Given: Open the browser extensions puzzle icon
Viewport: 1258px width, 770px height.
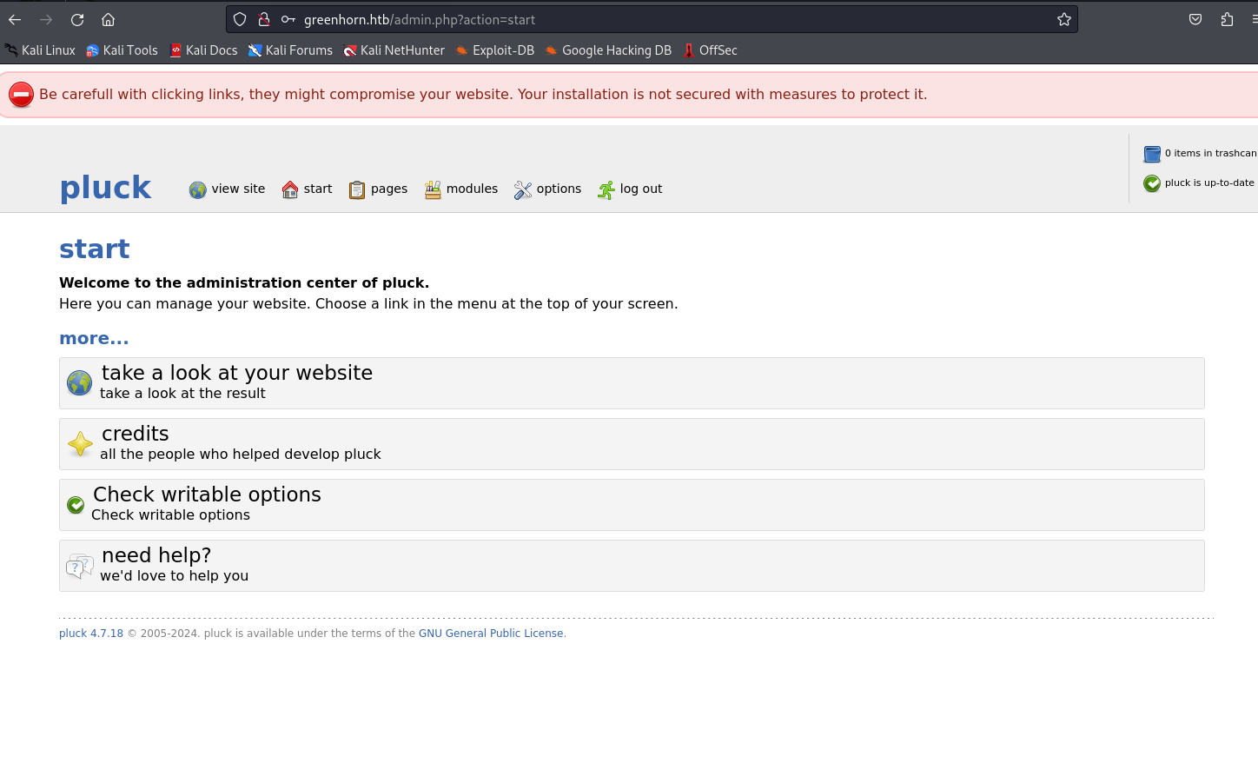Looking at the screenshot, I should pos(1227,19).
